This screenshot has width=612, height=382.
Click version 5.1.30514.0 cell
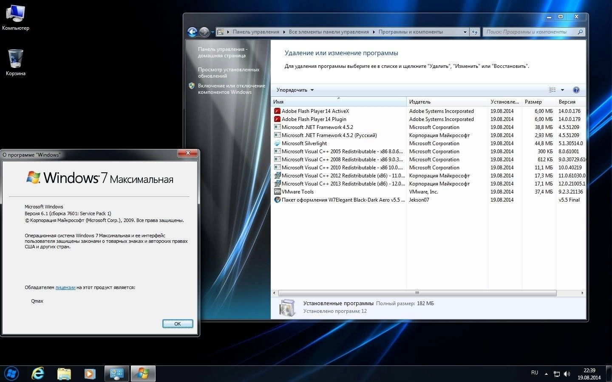[x=571, y=143]
